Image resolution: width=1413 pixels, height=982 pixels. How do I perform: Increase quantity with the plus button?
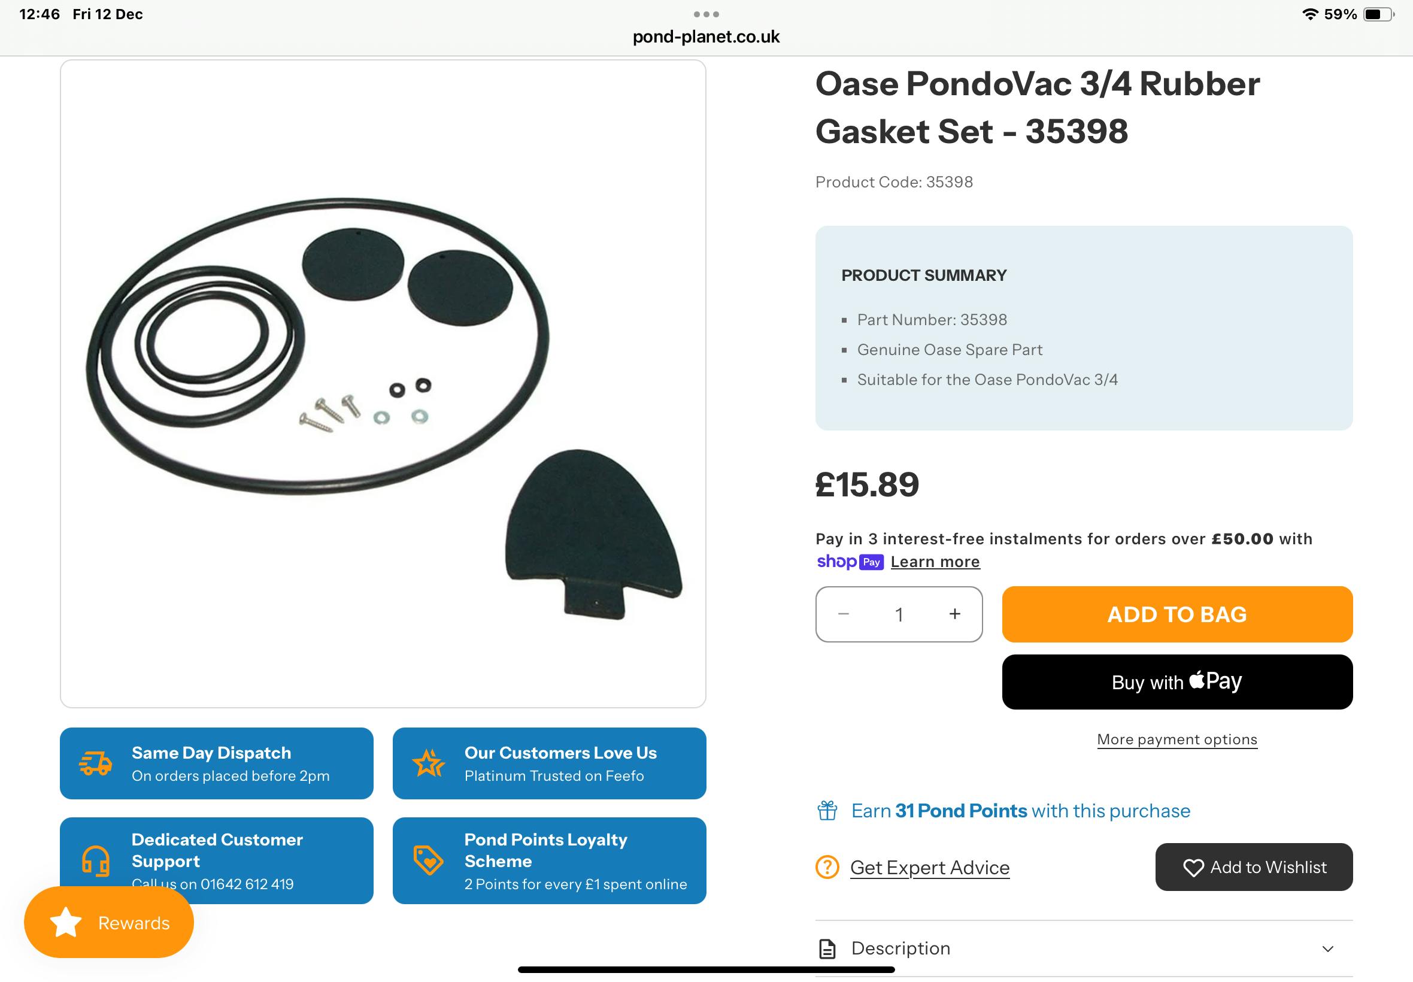[x=955, y=614]
